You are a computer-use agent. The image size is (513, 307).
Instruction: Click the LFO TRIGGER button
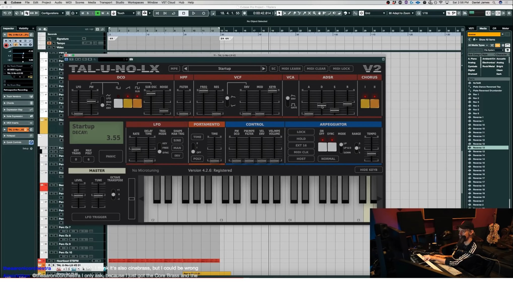(x=96, y=217)
